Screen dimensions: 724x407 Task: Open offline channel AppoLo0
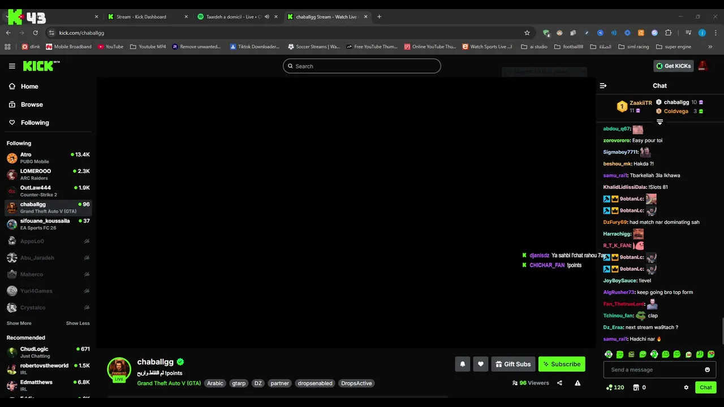[48, 241]
